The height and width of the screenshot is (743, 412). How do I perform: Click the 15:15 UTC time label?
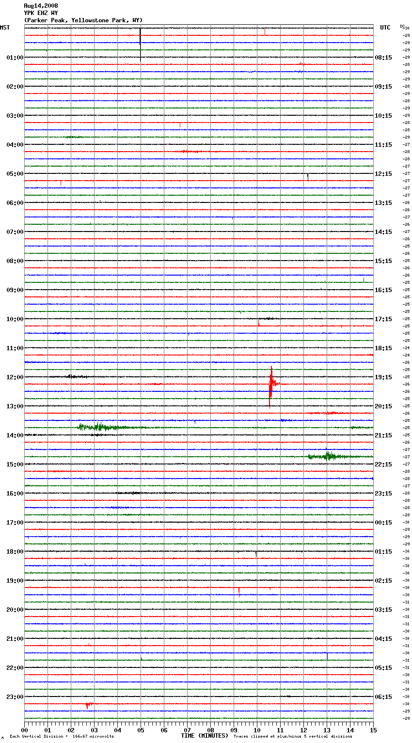tap(383, 261)
